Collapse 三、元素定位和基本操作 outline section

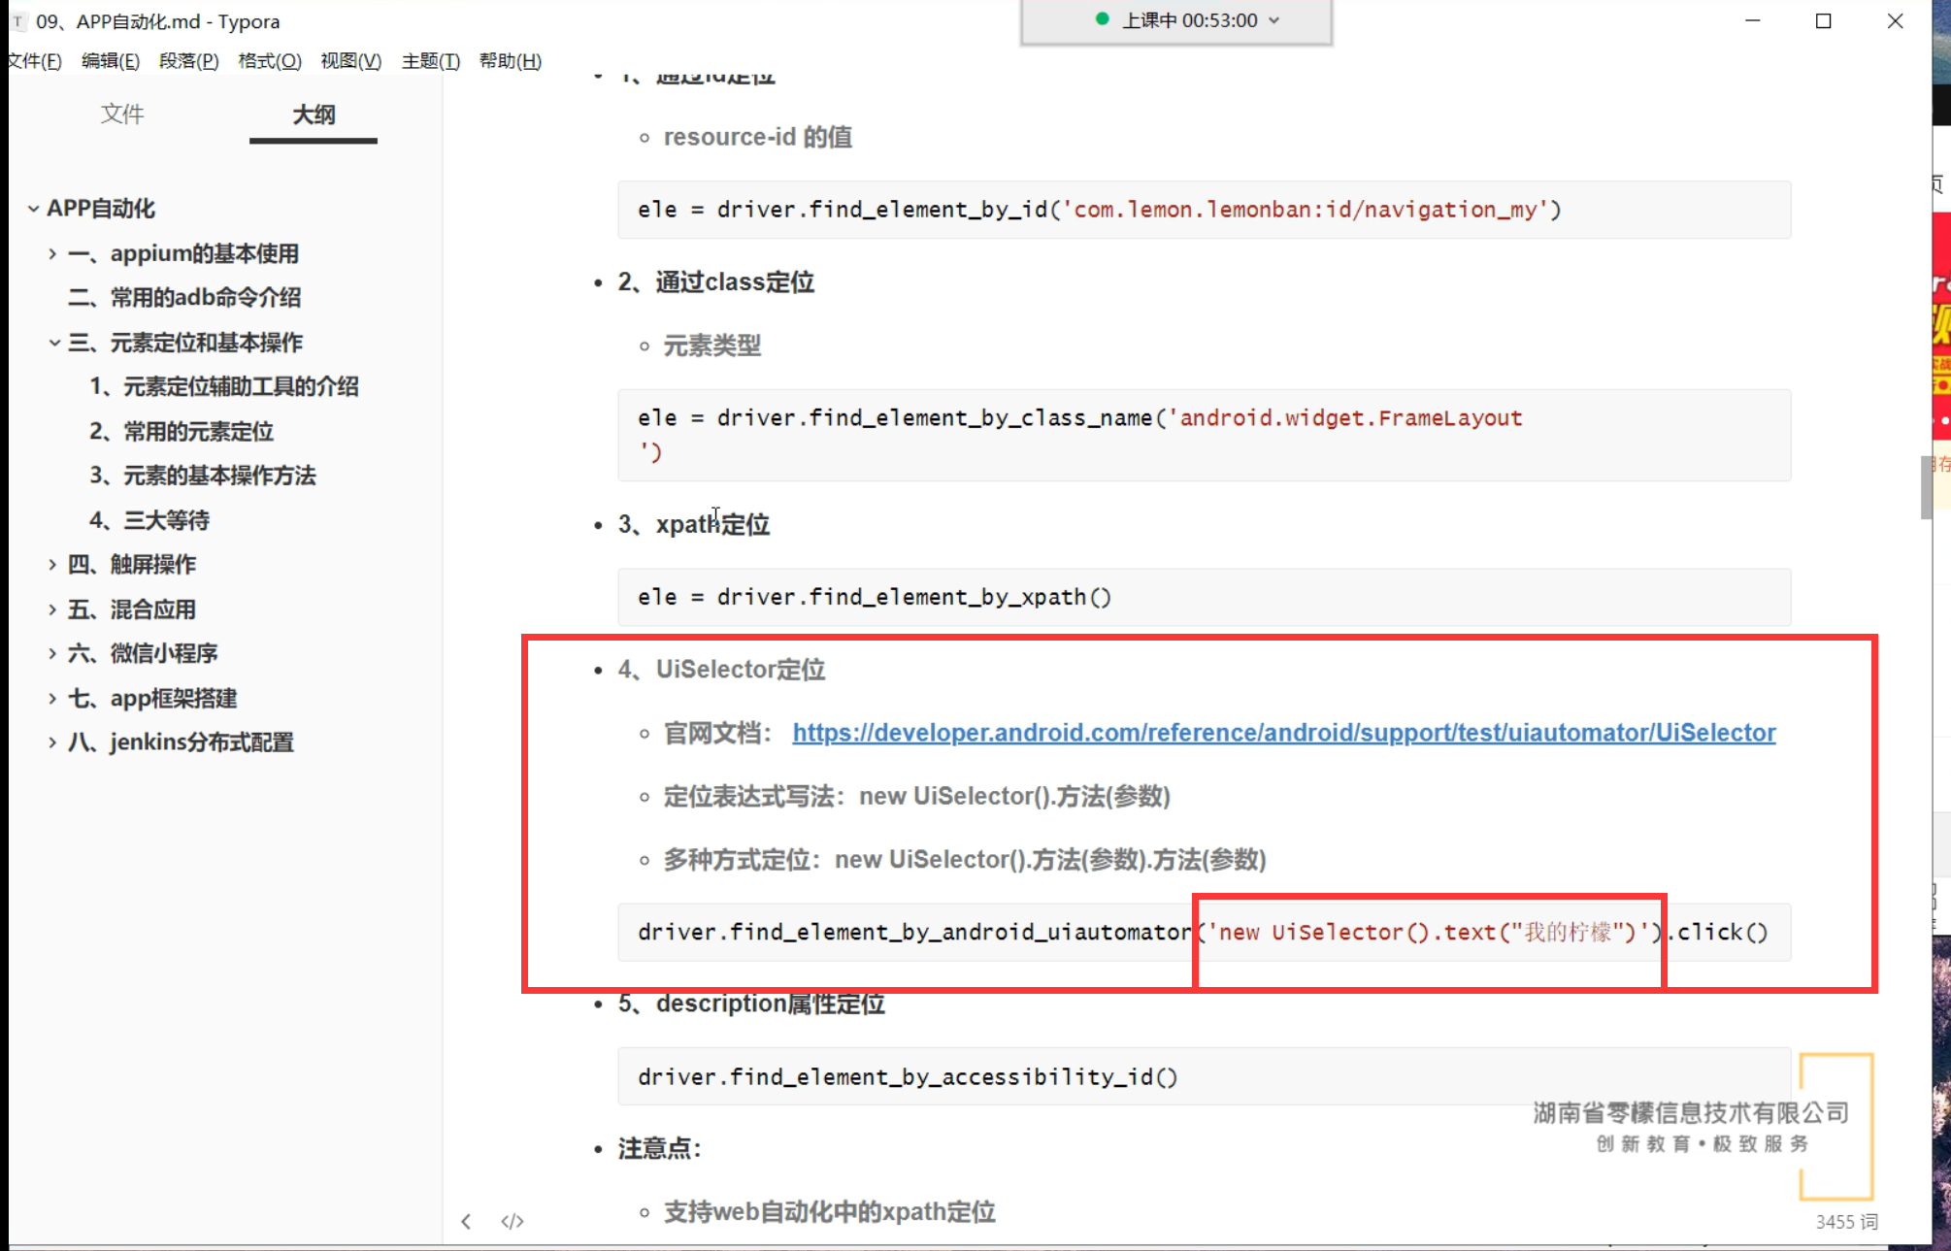pos(53,343)
